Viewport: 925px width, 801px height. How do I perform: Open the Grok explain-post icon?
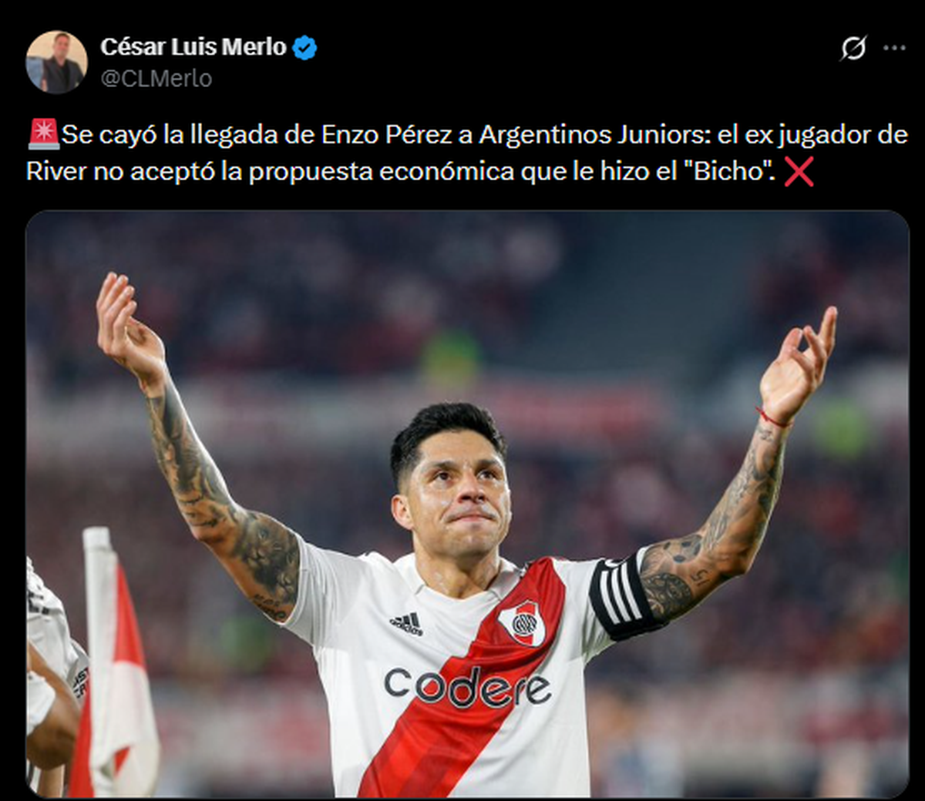click(853, 48)
